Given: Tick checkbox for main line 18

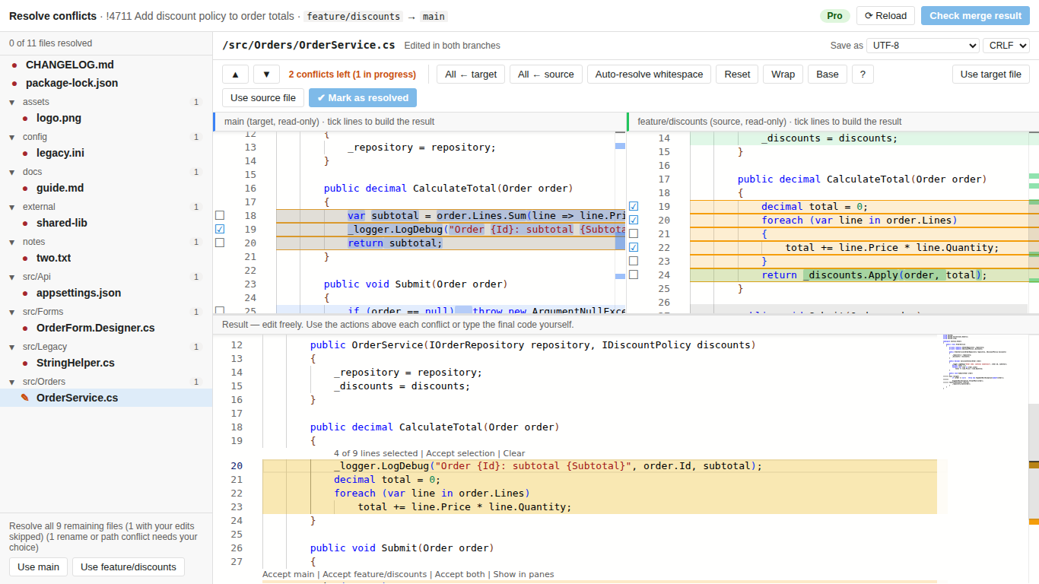Looking at the screenshot, I should [x=220, y=215].
